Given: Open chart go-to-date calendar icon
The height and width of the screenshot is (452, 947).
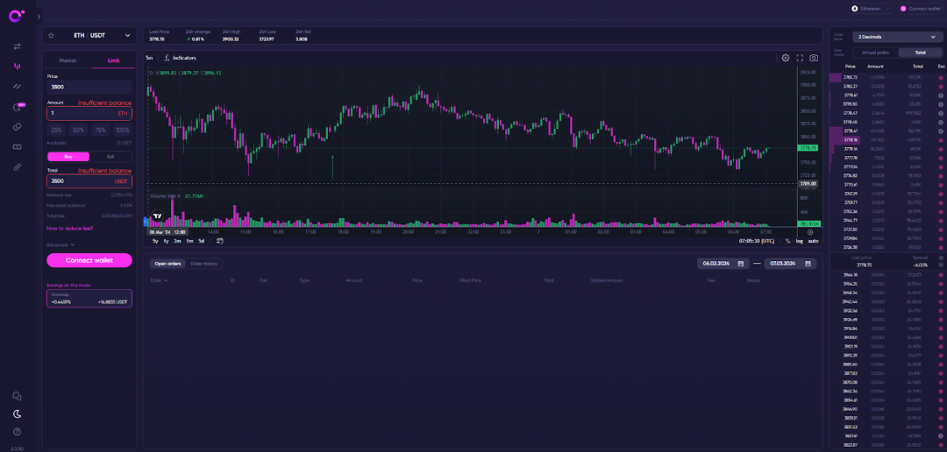Looking at the screenshot, I should point(220,241).
